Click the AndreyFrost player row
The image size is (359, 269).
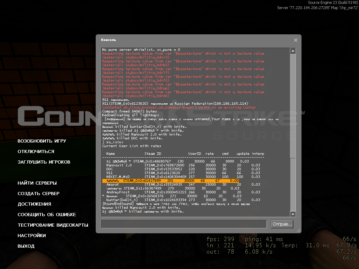(183, 192)
